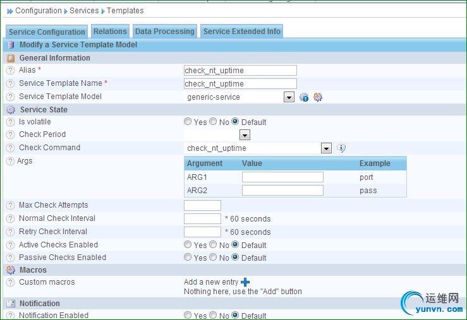Set Is volatile to Default
This screenshot has width=467, height=320.
point(235,121)
